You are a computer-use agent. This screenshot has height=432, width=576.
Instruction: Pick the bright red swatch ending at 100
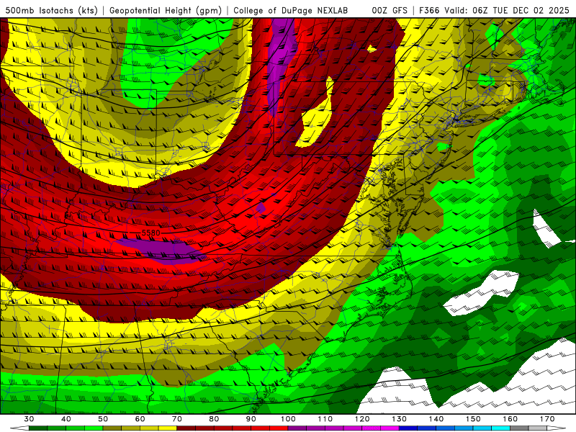pyautogui.click(x=279, y=428)
